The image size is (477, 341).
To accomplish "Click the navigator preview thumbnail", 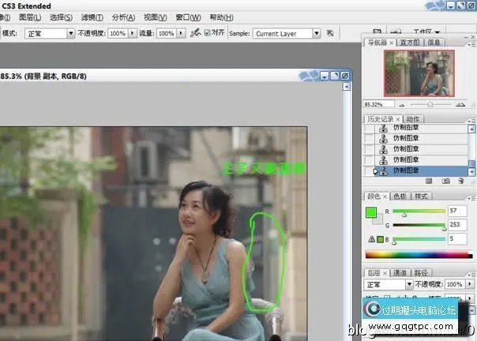I will 419,73.
